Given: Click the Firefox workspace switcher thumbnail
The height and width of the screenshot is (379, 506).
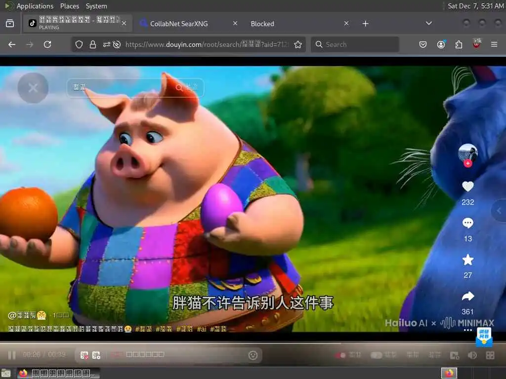Looking at the screenshot, I should coord(449,374).
